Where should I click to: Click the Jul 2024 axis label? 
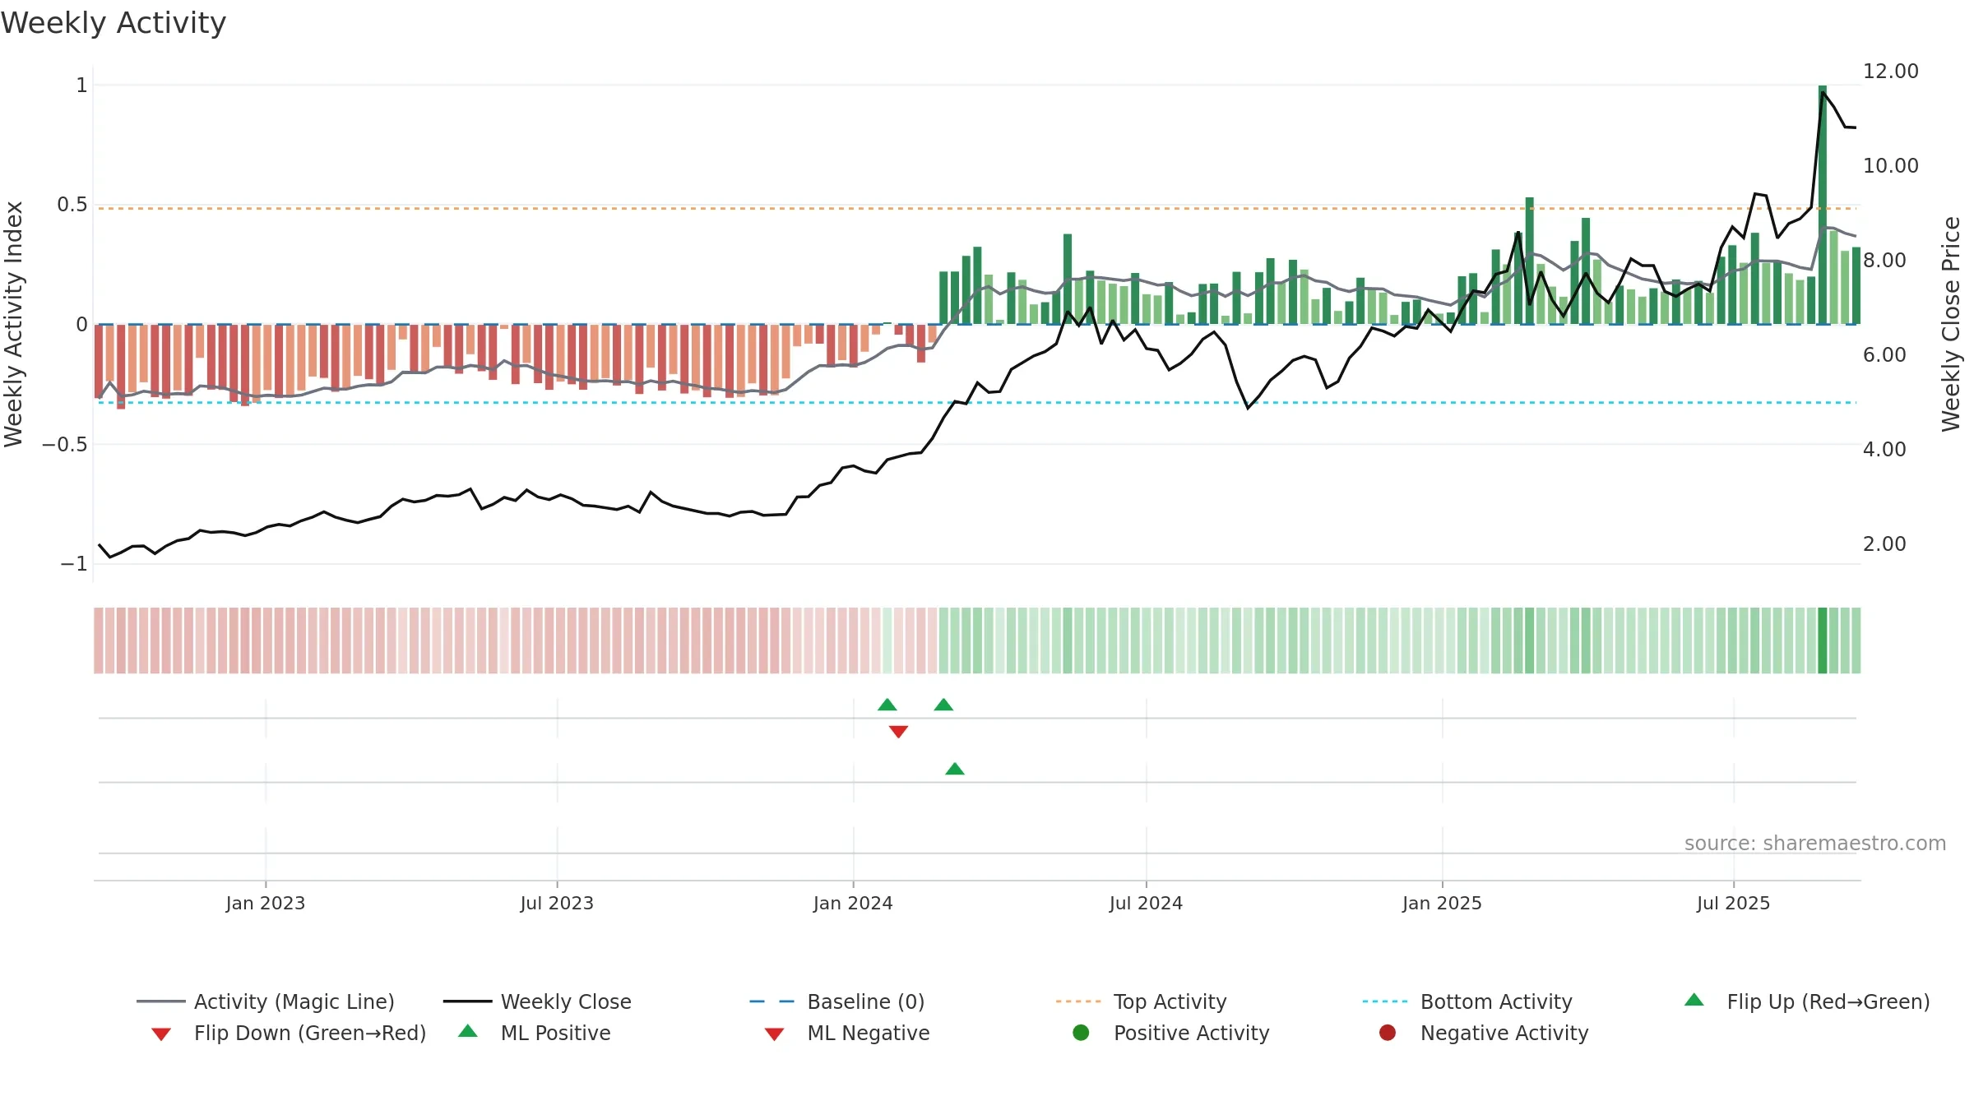tap(1146, 903)
